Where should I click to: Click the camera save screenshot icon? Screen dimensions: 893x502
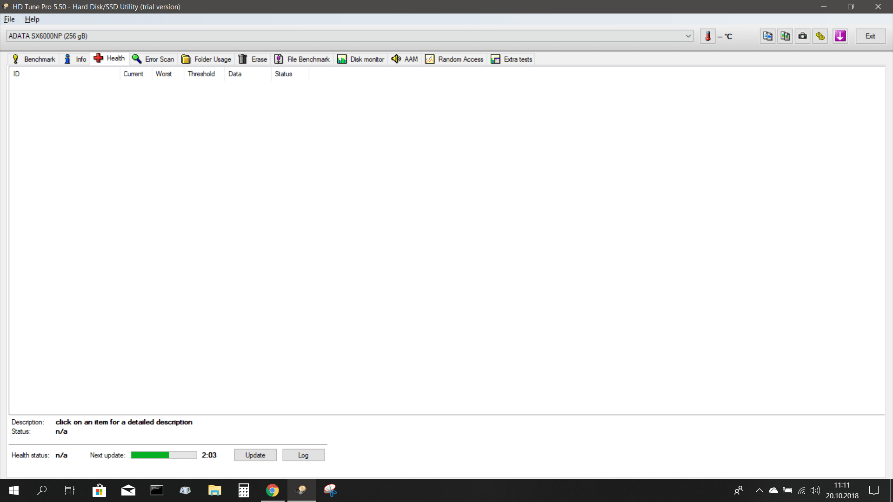803,36
